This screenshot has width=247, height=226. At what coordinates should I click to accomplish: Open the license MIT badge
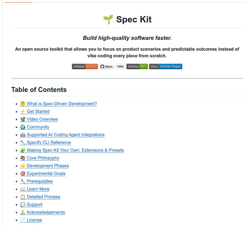point(137,66)
